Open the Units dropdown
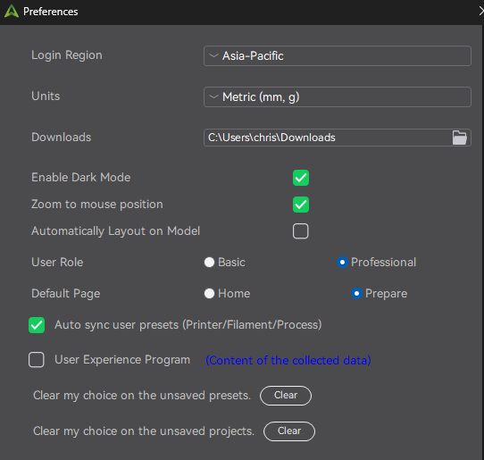This screenshot has width=484, height=460. [338, 97]
